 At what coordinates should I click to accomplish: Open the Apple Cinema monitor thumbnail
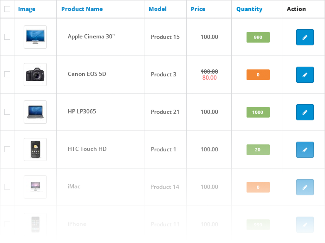coord(35,37)
